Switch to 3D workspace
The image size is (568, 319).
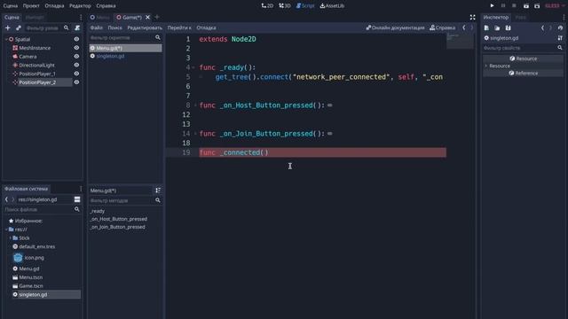coord(285,6)
